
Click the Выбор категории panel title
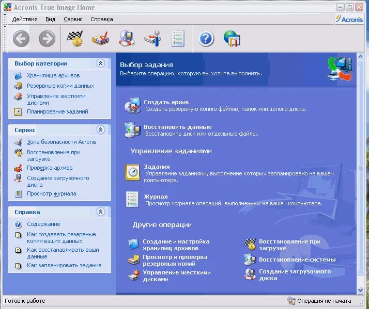click(41, 63)
